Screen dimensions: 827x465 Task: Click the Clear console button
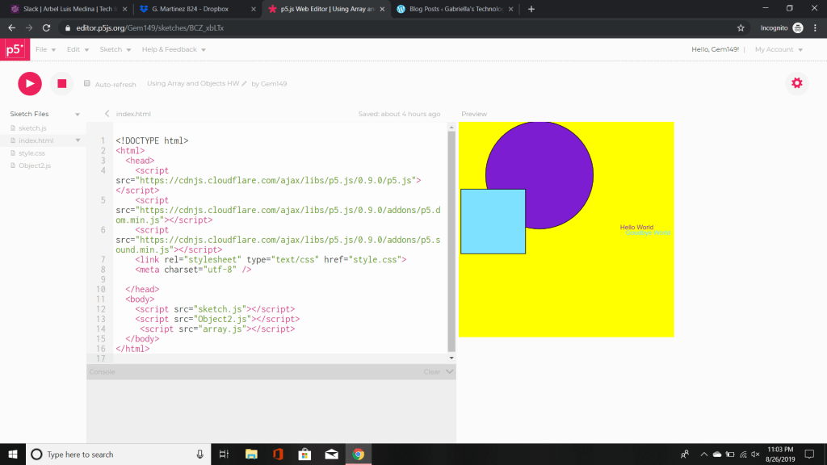pyautogui.click(x=431, y=372)
